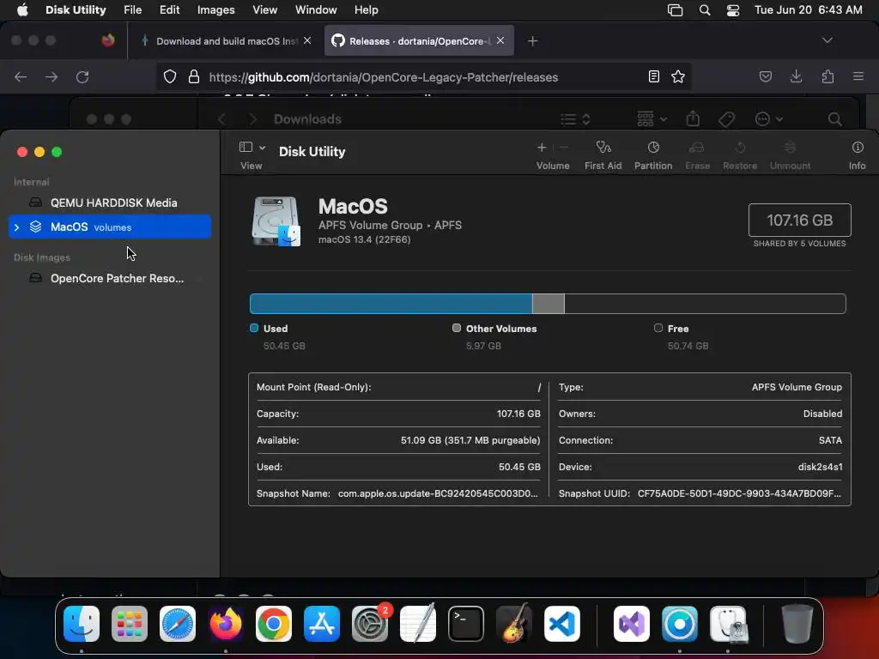879x659 pixels.
Task: Open Finder list view options dropdown
Action: 575,118
